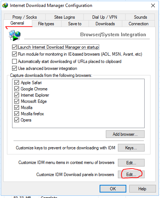Select the Proxy / Socks tab

pos(25,17)
